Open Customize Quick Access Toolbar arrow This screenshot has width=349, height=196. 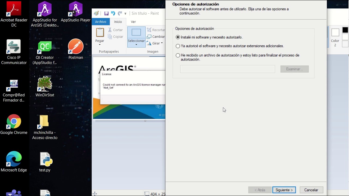point(125,13)
